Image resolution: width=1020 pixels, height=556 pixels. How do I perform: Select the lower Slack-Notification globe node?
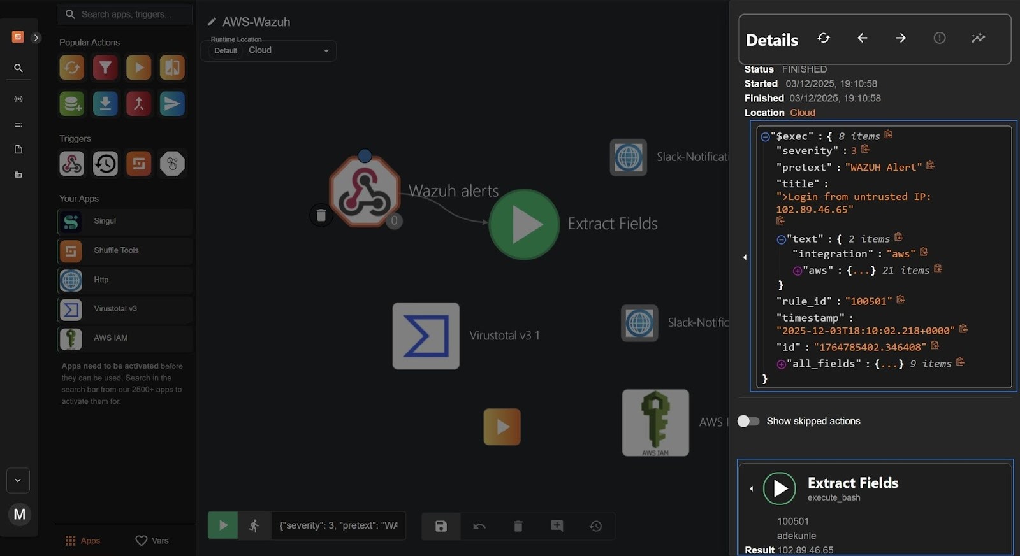click(x=639, y=323)
